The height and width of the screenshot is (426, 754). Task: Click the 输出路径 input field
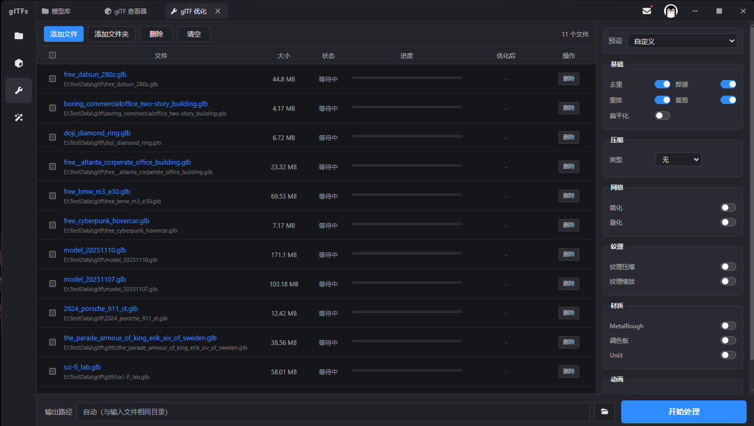point(333,412)
